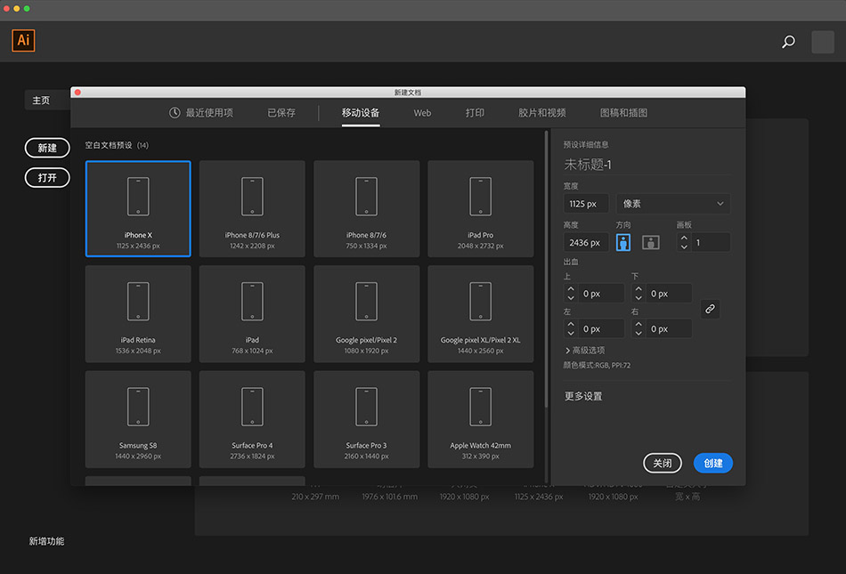Viewport: 846px width, 574px height.
Task: Click the iPhone X device icon
Action: 138,196
